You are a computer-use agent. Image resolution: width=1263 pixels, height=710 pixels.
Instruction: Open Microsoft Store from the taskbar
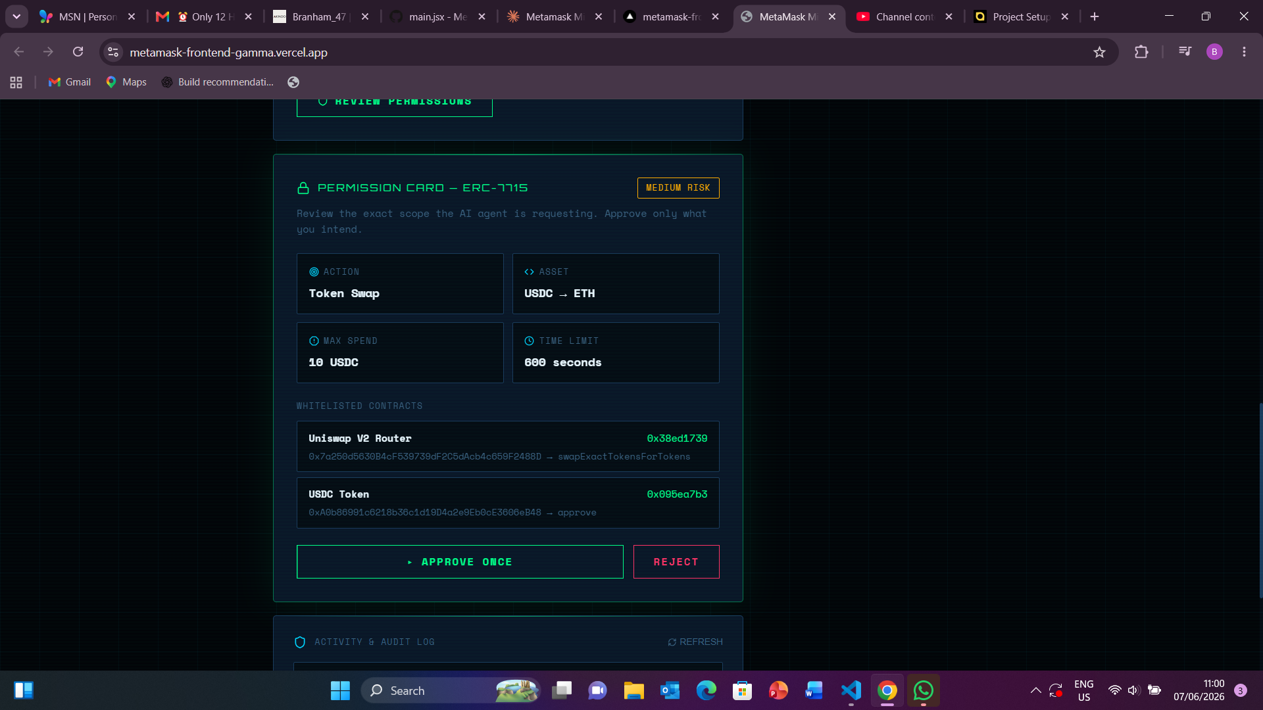click(743, 690)
